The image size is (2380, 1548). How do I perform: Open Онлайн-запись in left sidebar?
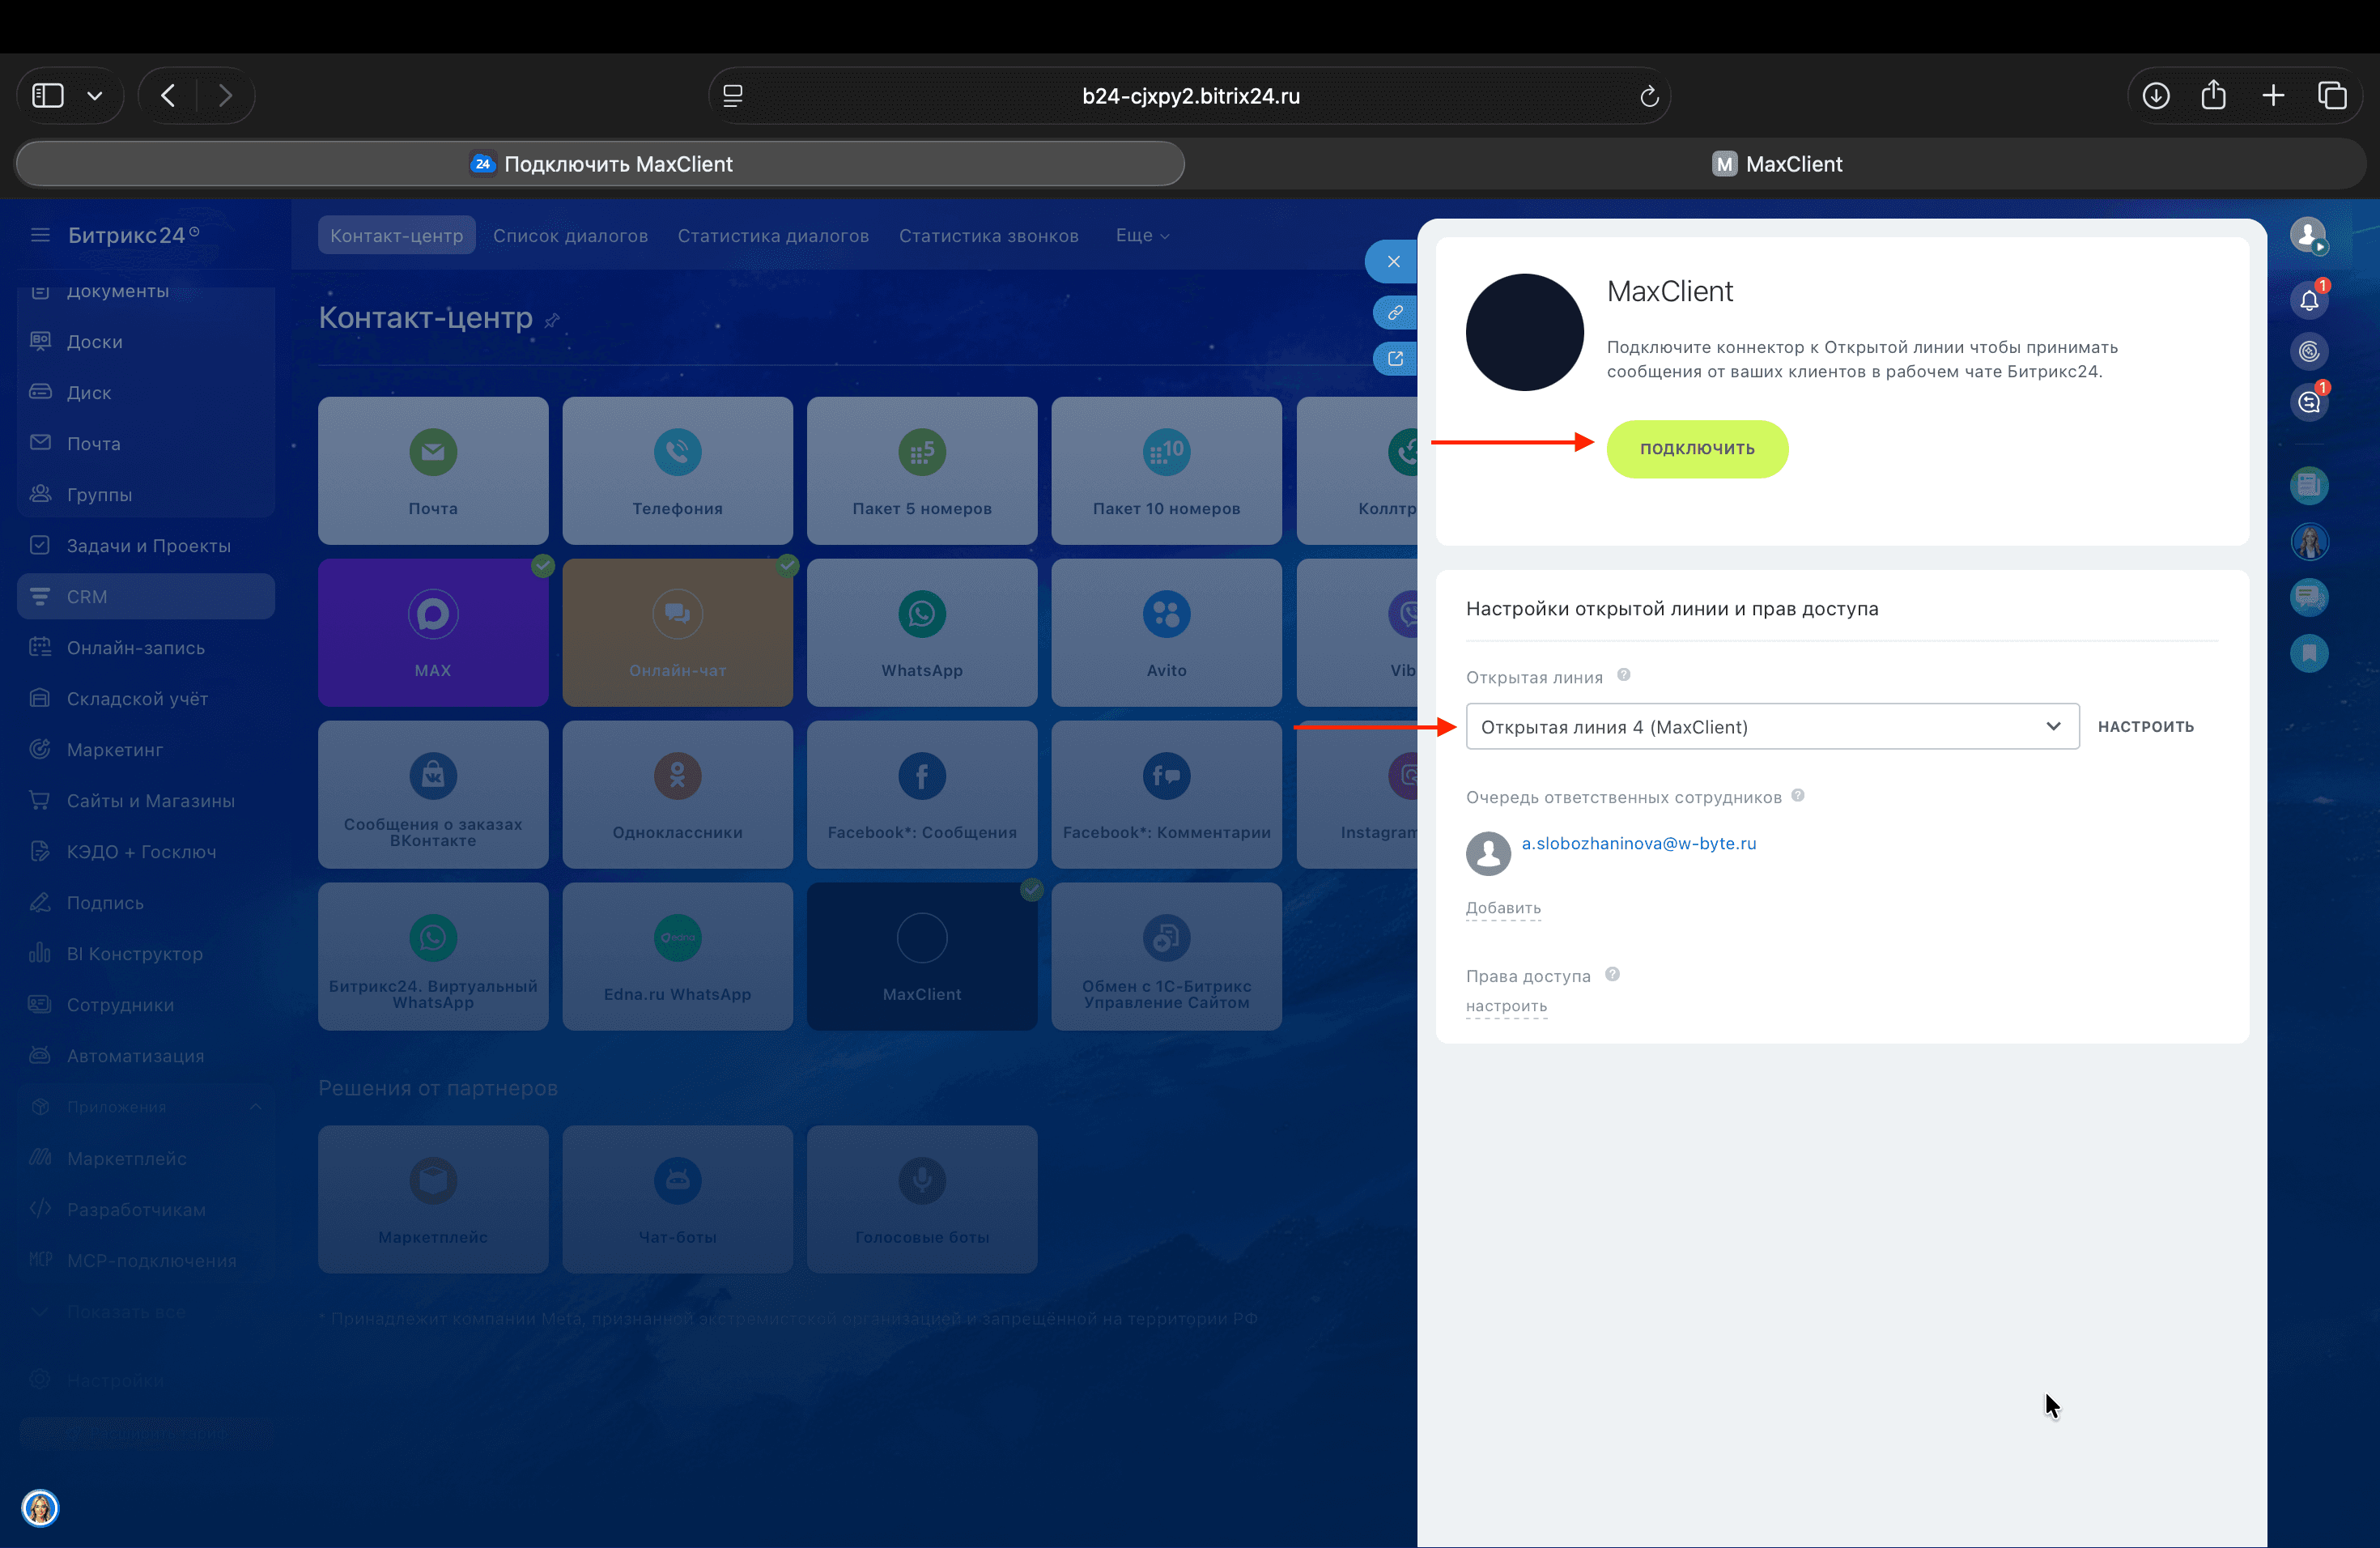click(x=146, y=648)
